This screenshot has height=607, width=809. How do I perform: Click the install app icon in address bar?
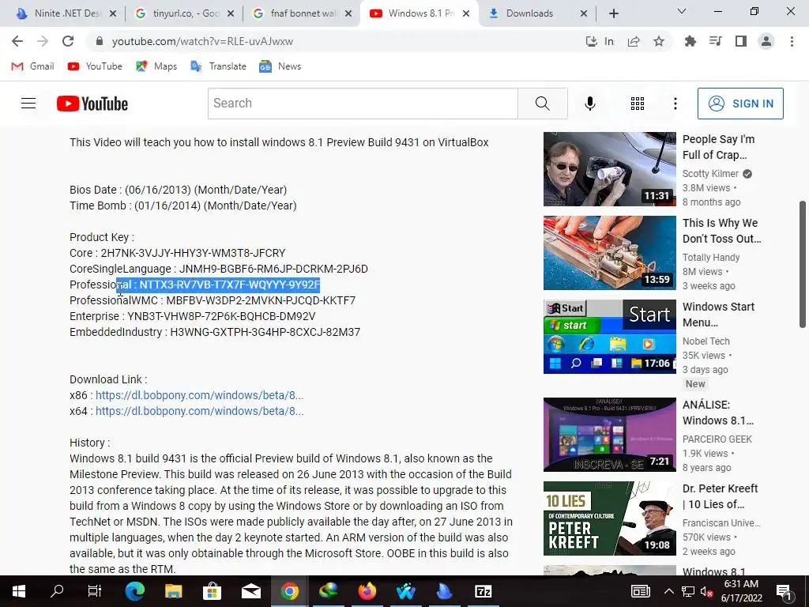coord(591,41)
